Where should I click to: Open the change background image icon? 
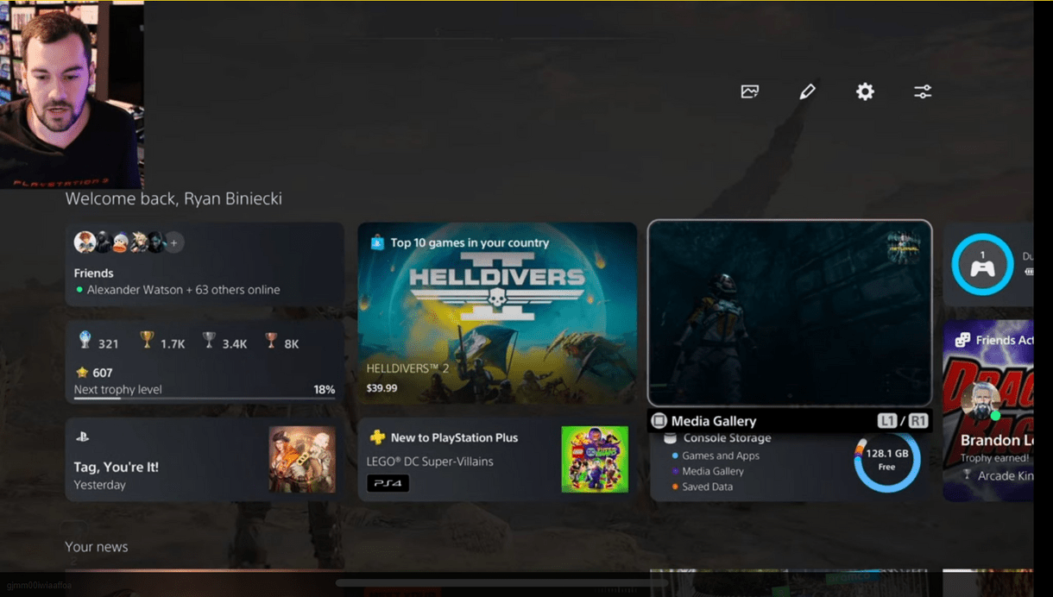tap(750, 91)
